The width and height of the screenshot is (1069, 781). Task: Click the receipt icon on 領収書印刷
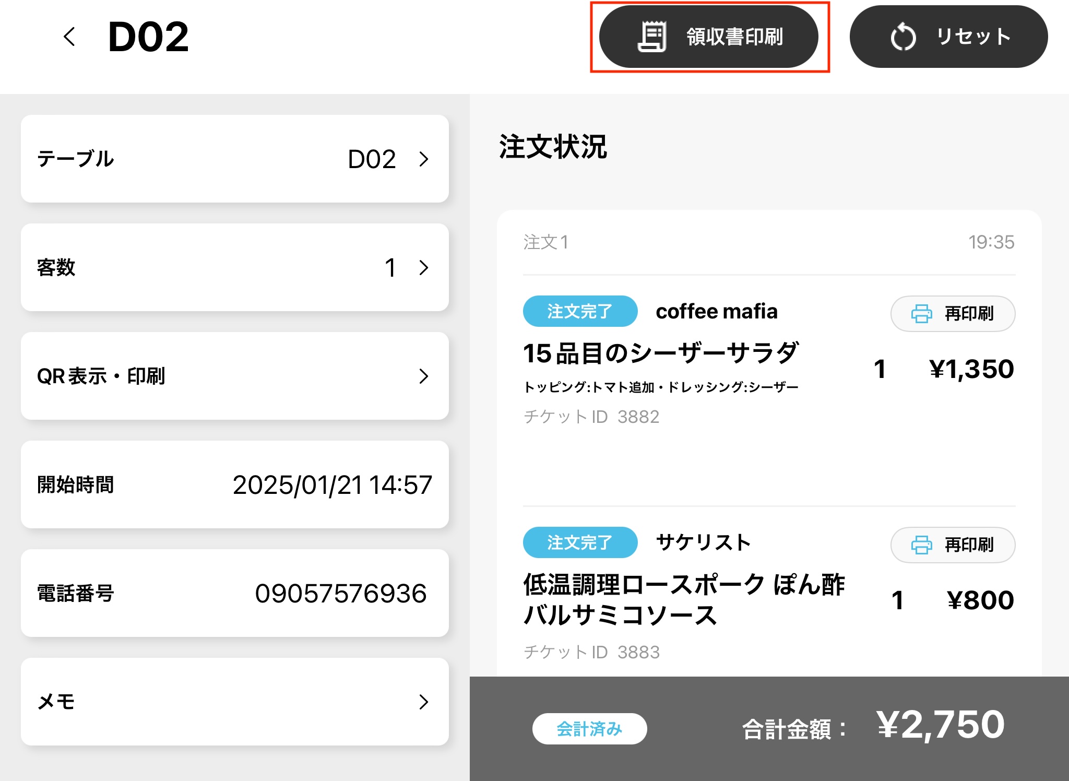(x=652, y=37)
